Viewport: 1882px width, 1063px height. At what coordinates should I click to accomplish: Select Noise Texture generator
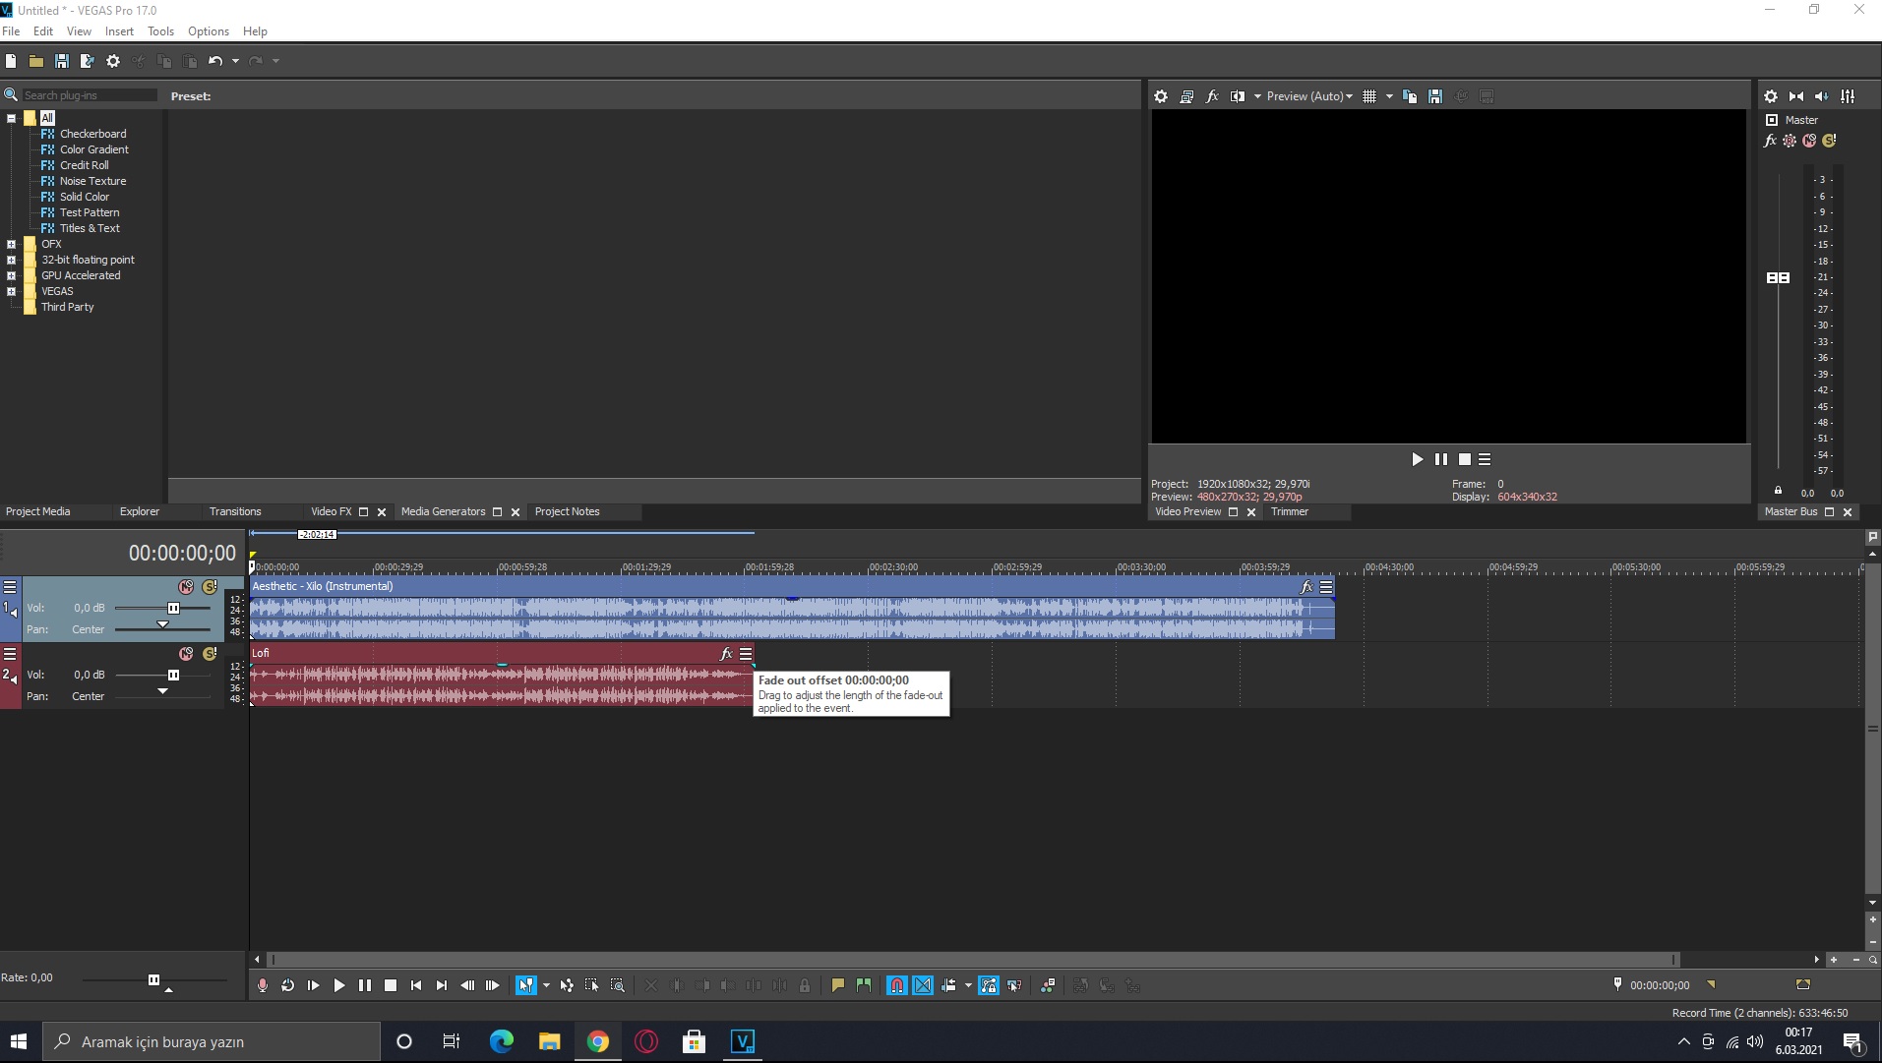[92, 181]
